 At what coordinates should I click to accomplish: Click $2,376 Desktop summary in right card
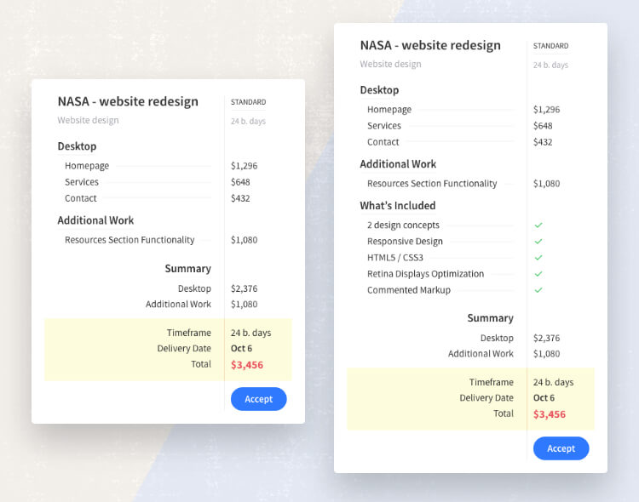(x=546, y=338)
